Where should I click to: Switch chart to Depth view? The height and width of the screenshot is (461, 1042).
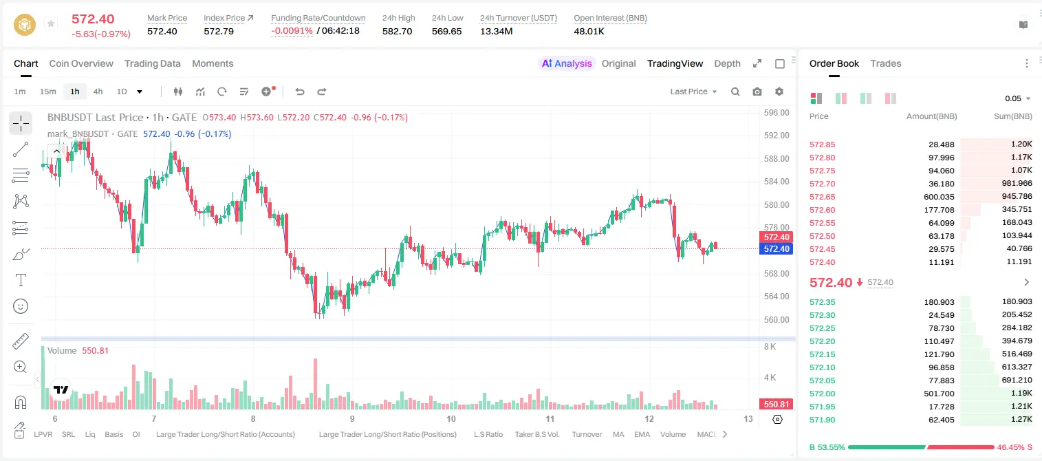coord(727,63)
